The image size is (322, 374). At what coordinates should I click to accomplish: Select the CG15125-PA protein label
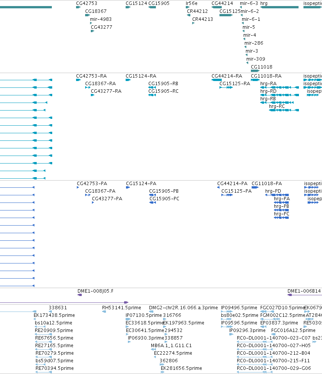pos(236,191)
